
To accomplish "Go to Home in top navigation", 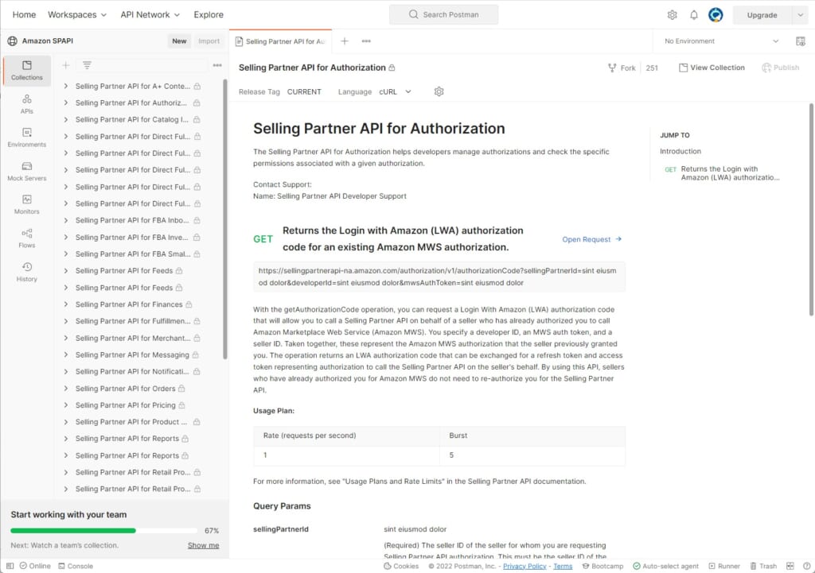I will (x=24, y=14).
